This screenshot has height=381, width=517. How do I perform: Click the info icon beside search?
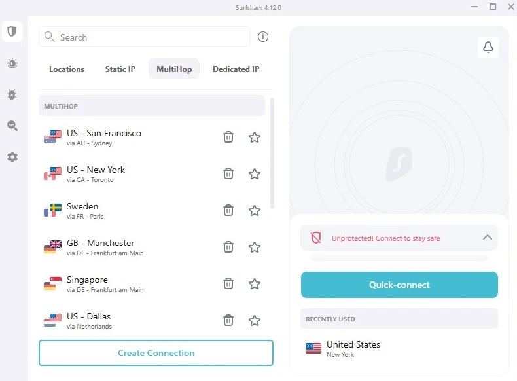click(x=263, y=37)
